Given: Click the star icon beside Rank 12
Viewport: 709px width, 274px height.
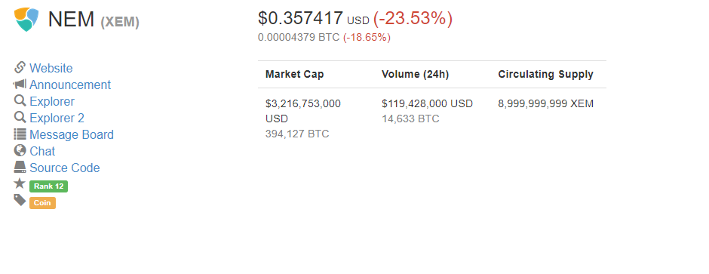Looking at the screenshot, I should (20, 183).
